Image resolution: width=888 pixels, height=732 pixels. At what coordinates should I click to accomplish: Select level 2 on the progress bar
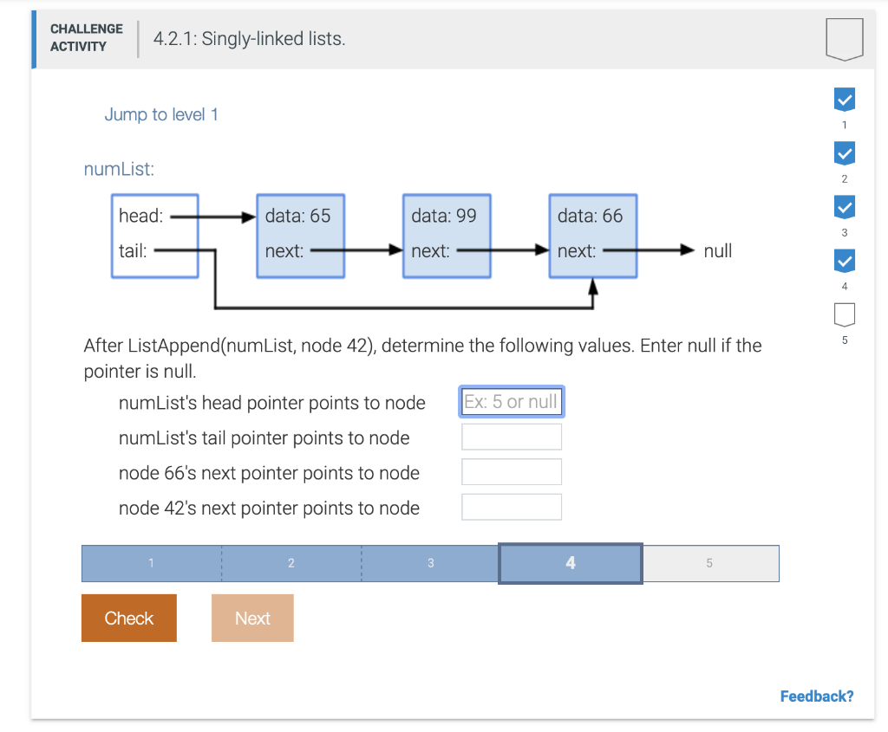(x=291, y=563)
